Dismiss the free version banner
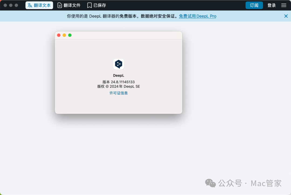Viewport: 291px width, 195px height. 286,16
